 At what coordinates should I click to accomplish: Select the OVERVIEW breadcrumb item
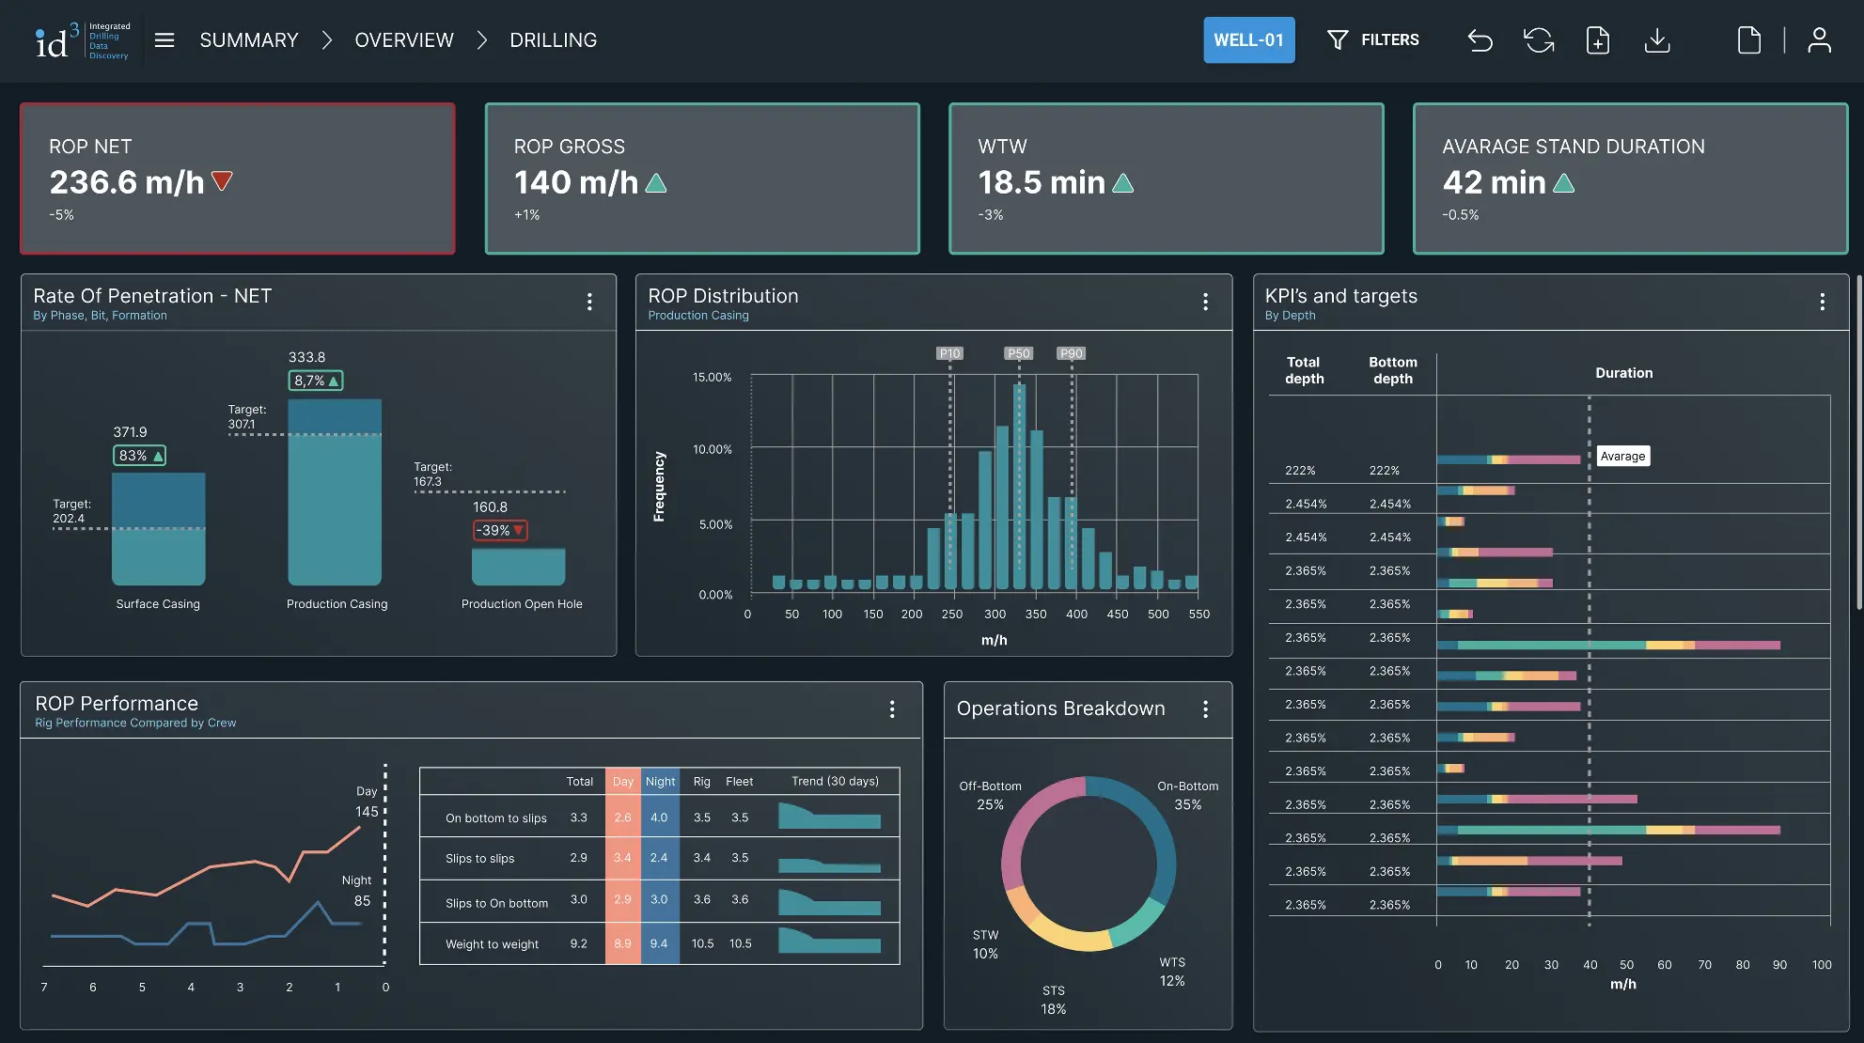pos(404,39)
